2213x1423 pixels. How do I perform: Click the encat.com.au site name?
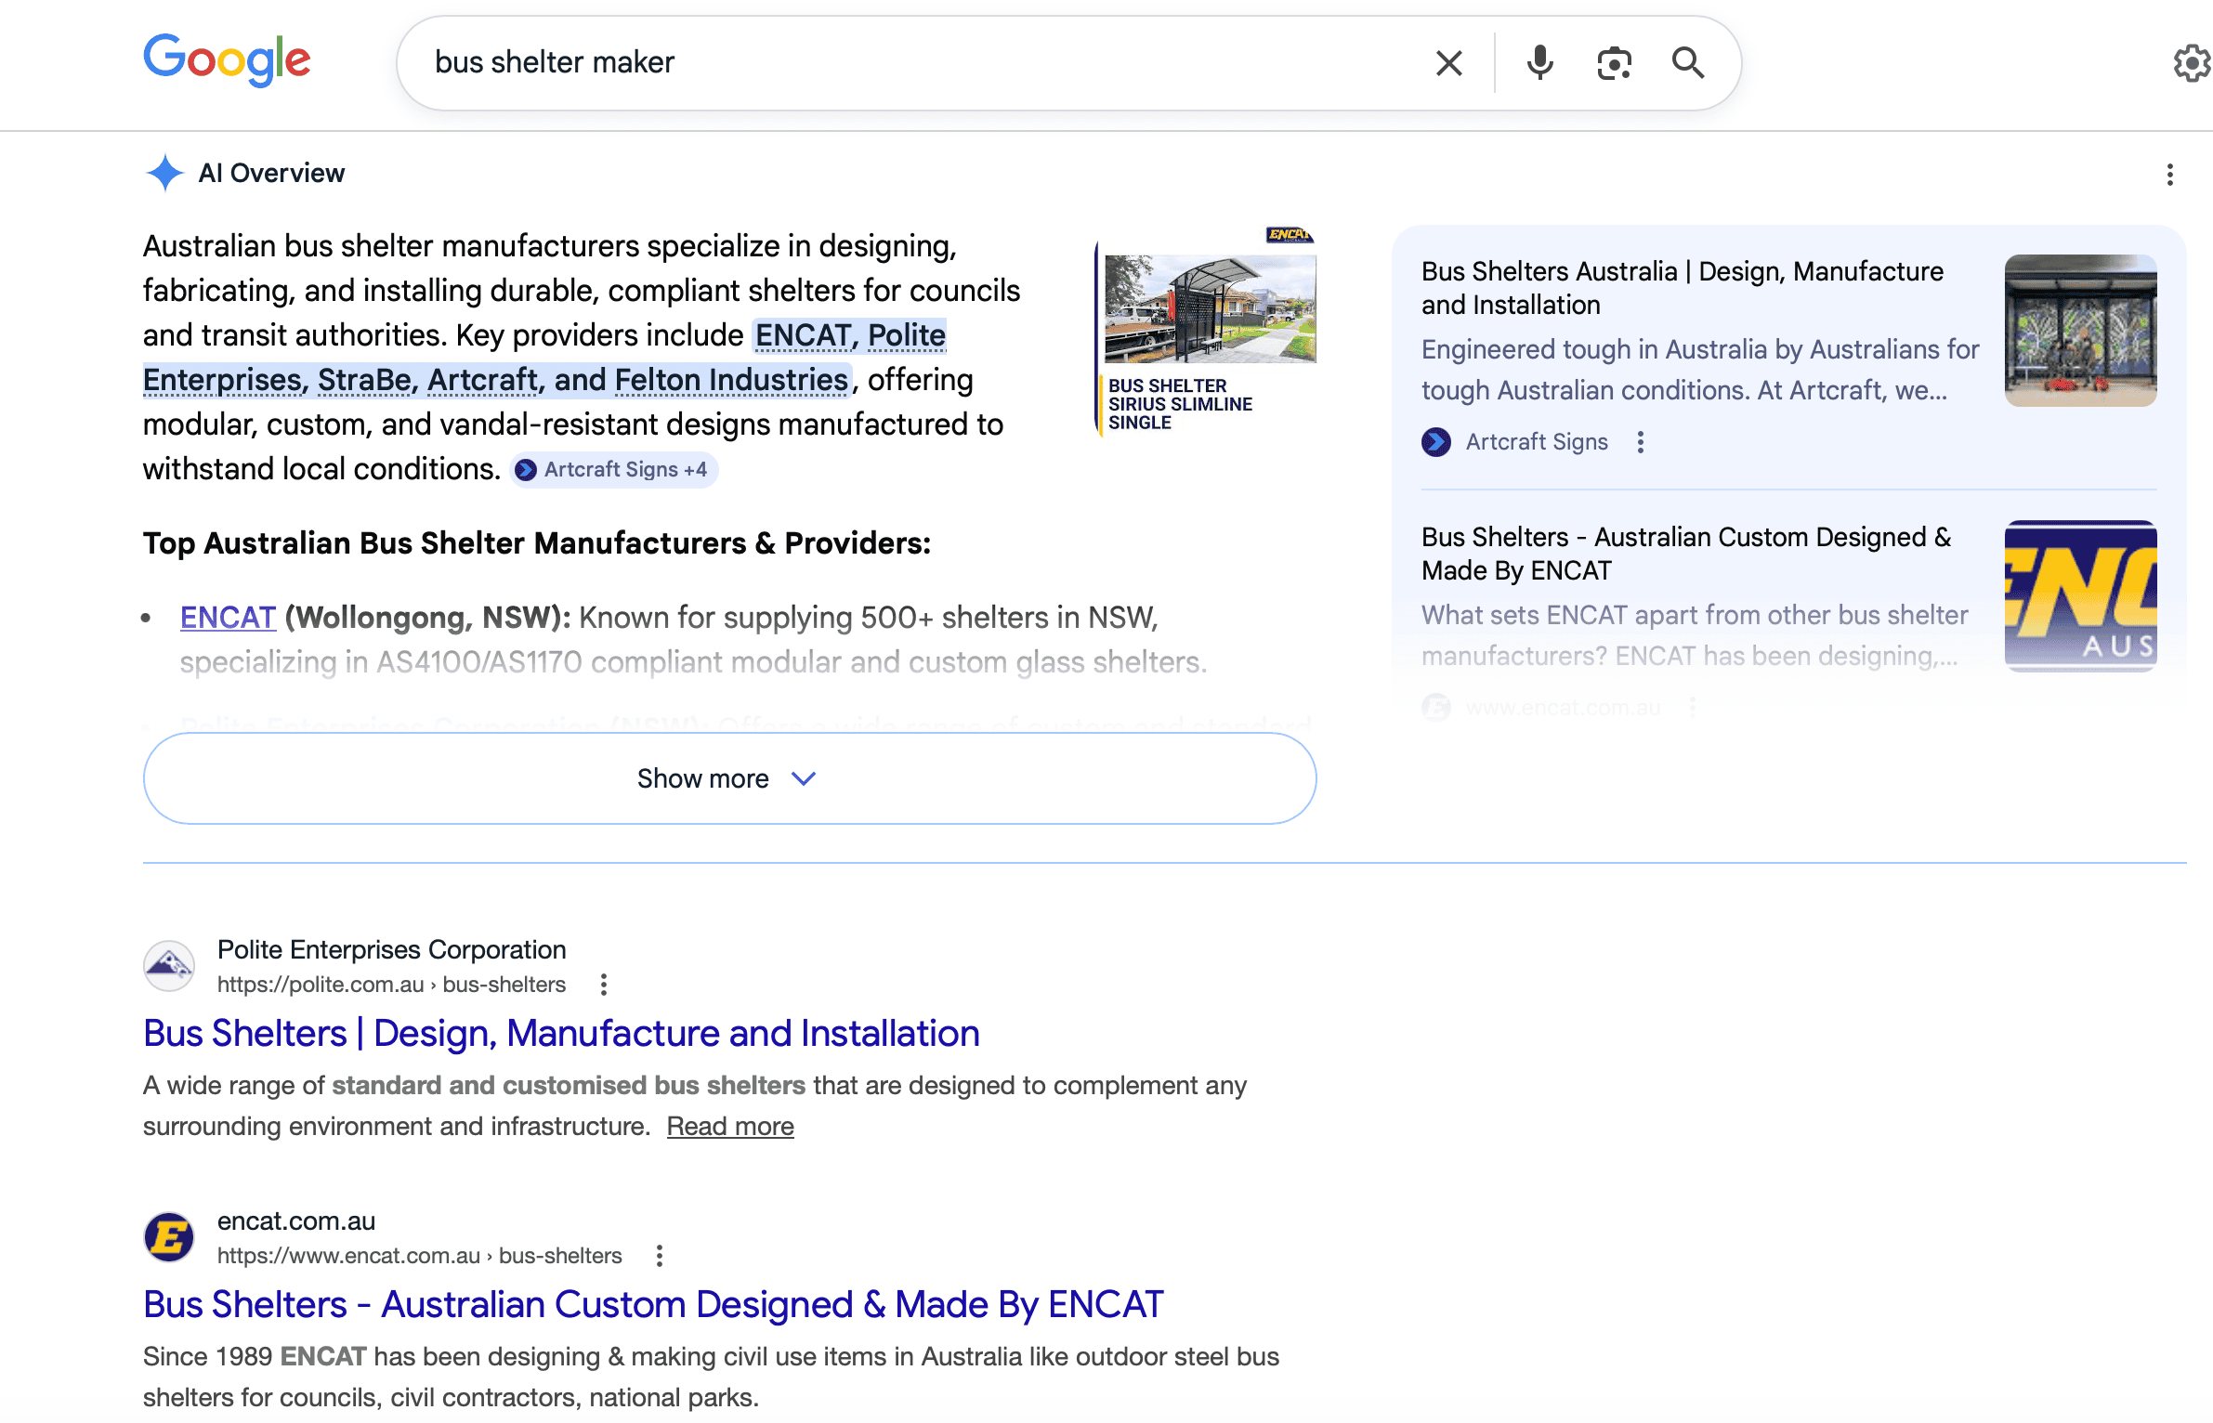(x=295, y=1221)
